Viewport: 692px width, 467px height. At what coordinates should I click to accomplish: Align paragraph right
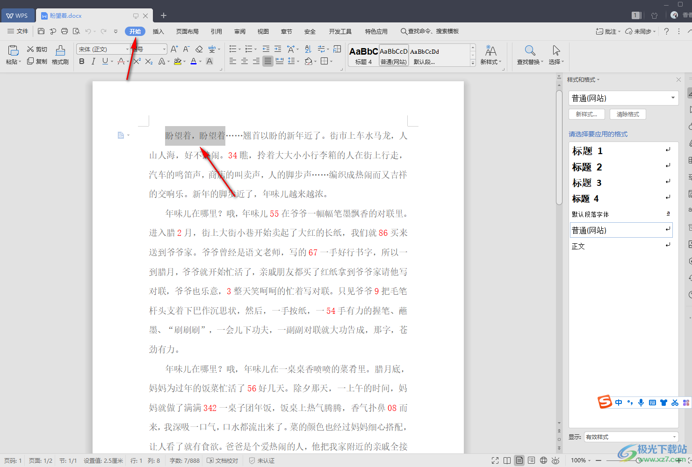tap(256, 61)
